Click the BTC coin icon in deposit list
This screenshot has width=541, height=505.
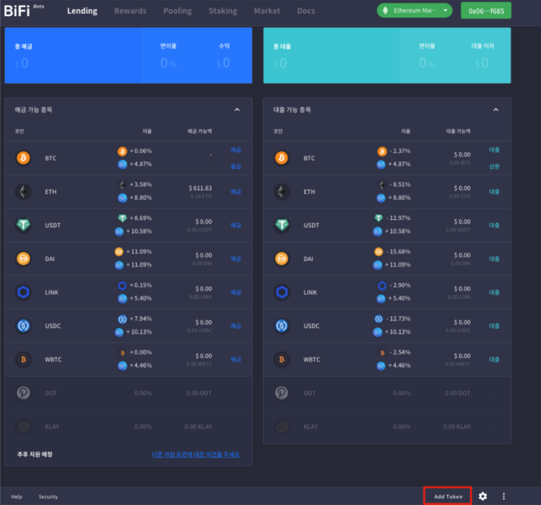tap(22, 158)
